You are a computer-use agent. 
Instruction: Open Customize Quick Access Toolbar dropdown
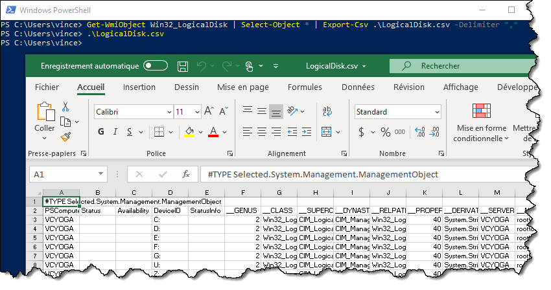coord(276,66)
